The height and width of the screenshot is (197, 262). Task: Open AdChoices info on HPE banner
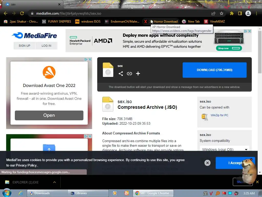tap(246, 31)
